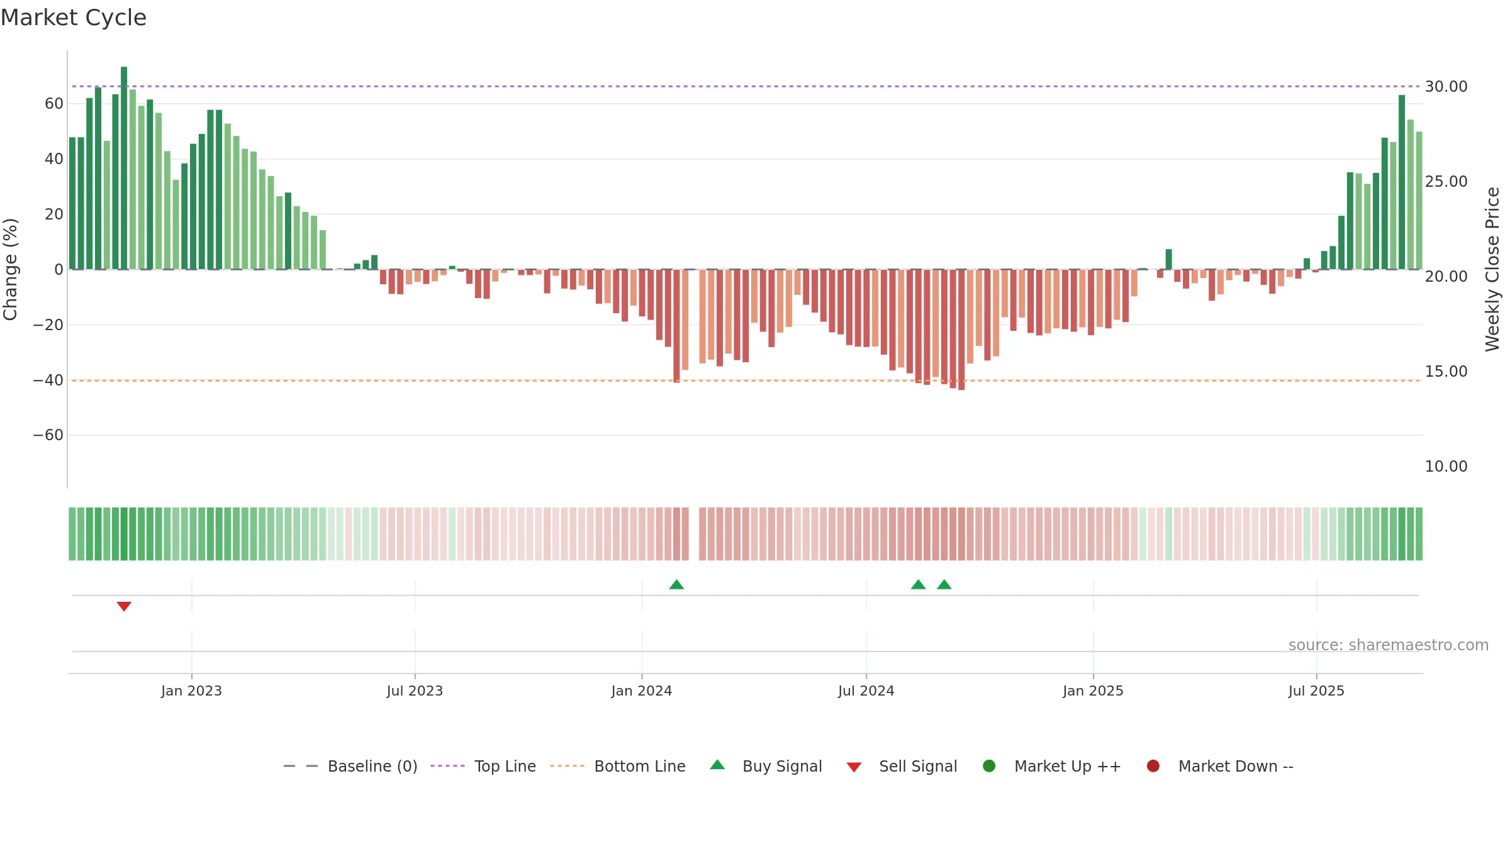Toggle the Sell Signal legend entry
The width and height of the screenshot is (1510, 849).
(902, 766)
